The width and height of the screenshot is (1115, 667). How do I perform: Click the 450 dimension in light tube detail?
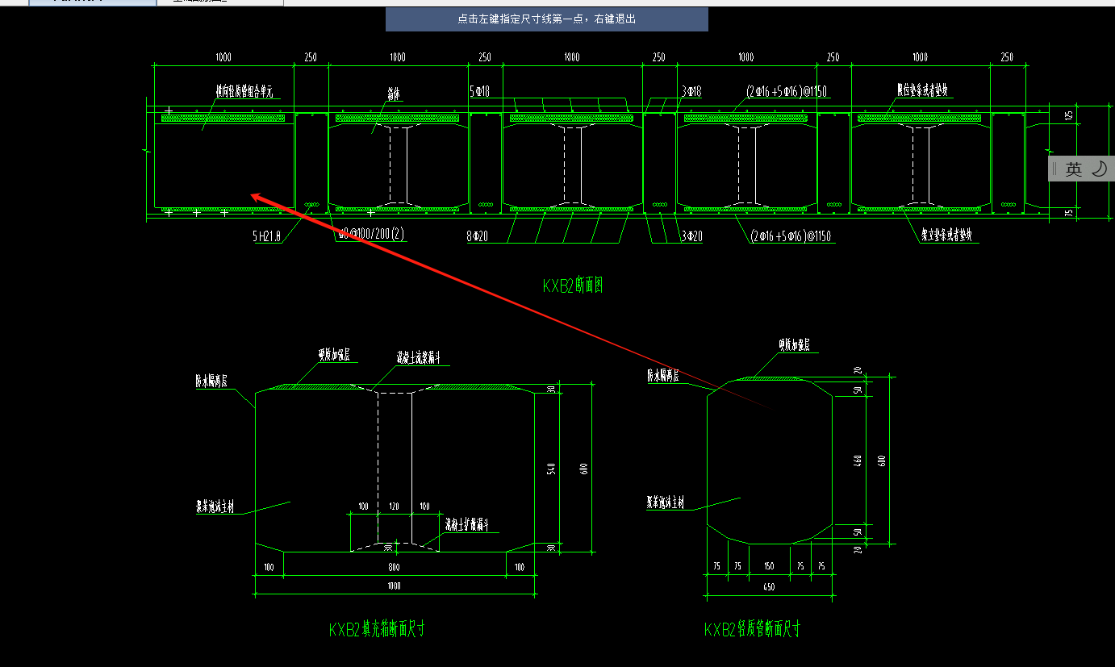pyautogui.click(x=769, y=587)
